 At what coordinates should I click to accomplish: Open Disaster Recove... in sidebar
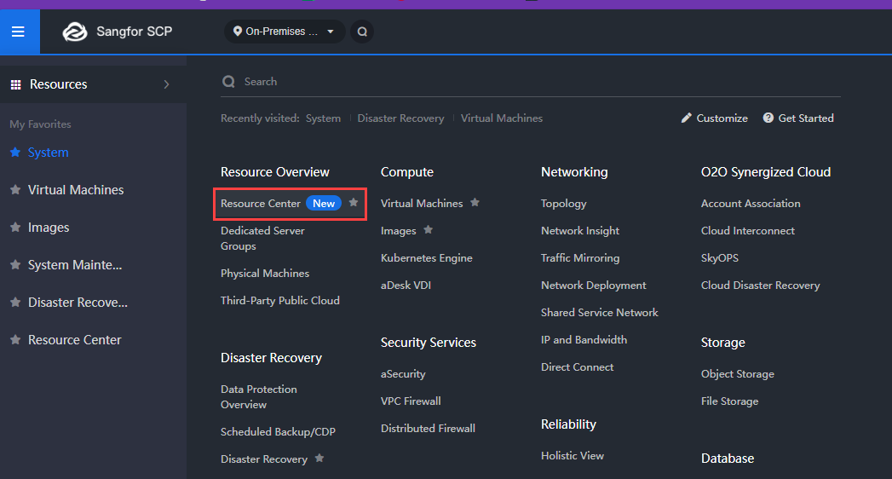(x=78, y=303)
